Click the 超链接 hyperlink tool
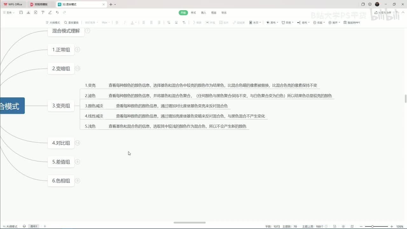Image resolution: width=407 pixels, height=229 pixels. click(x=238, y=23)
